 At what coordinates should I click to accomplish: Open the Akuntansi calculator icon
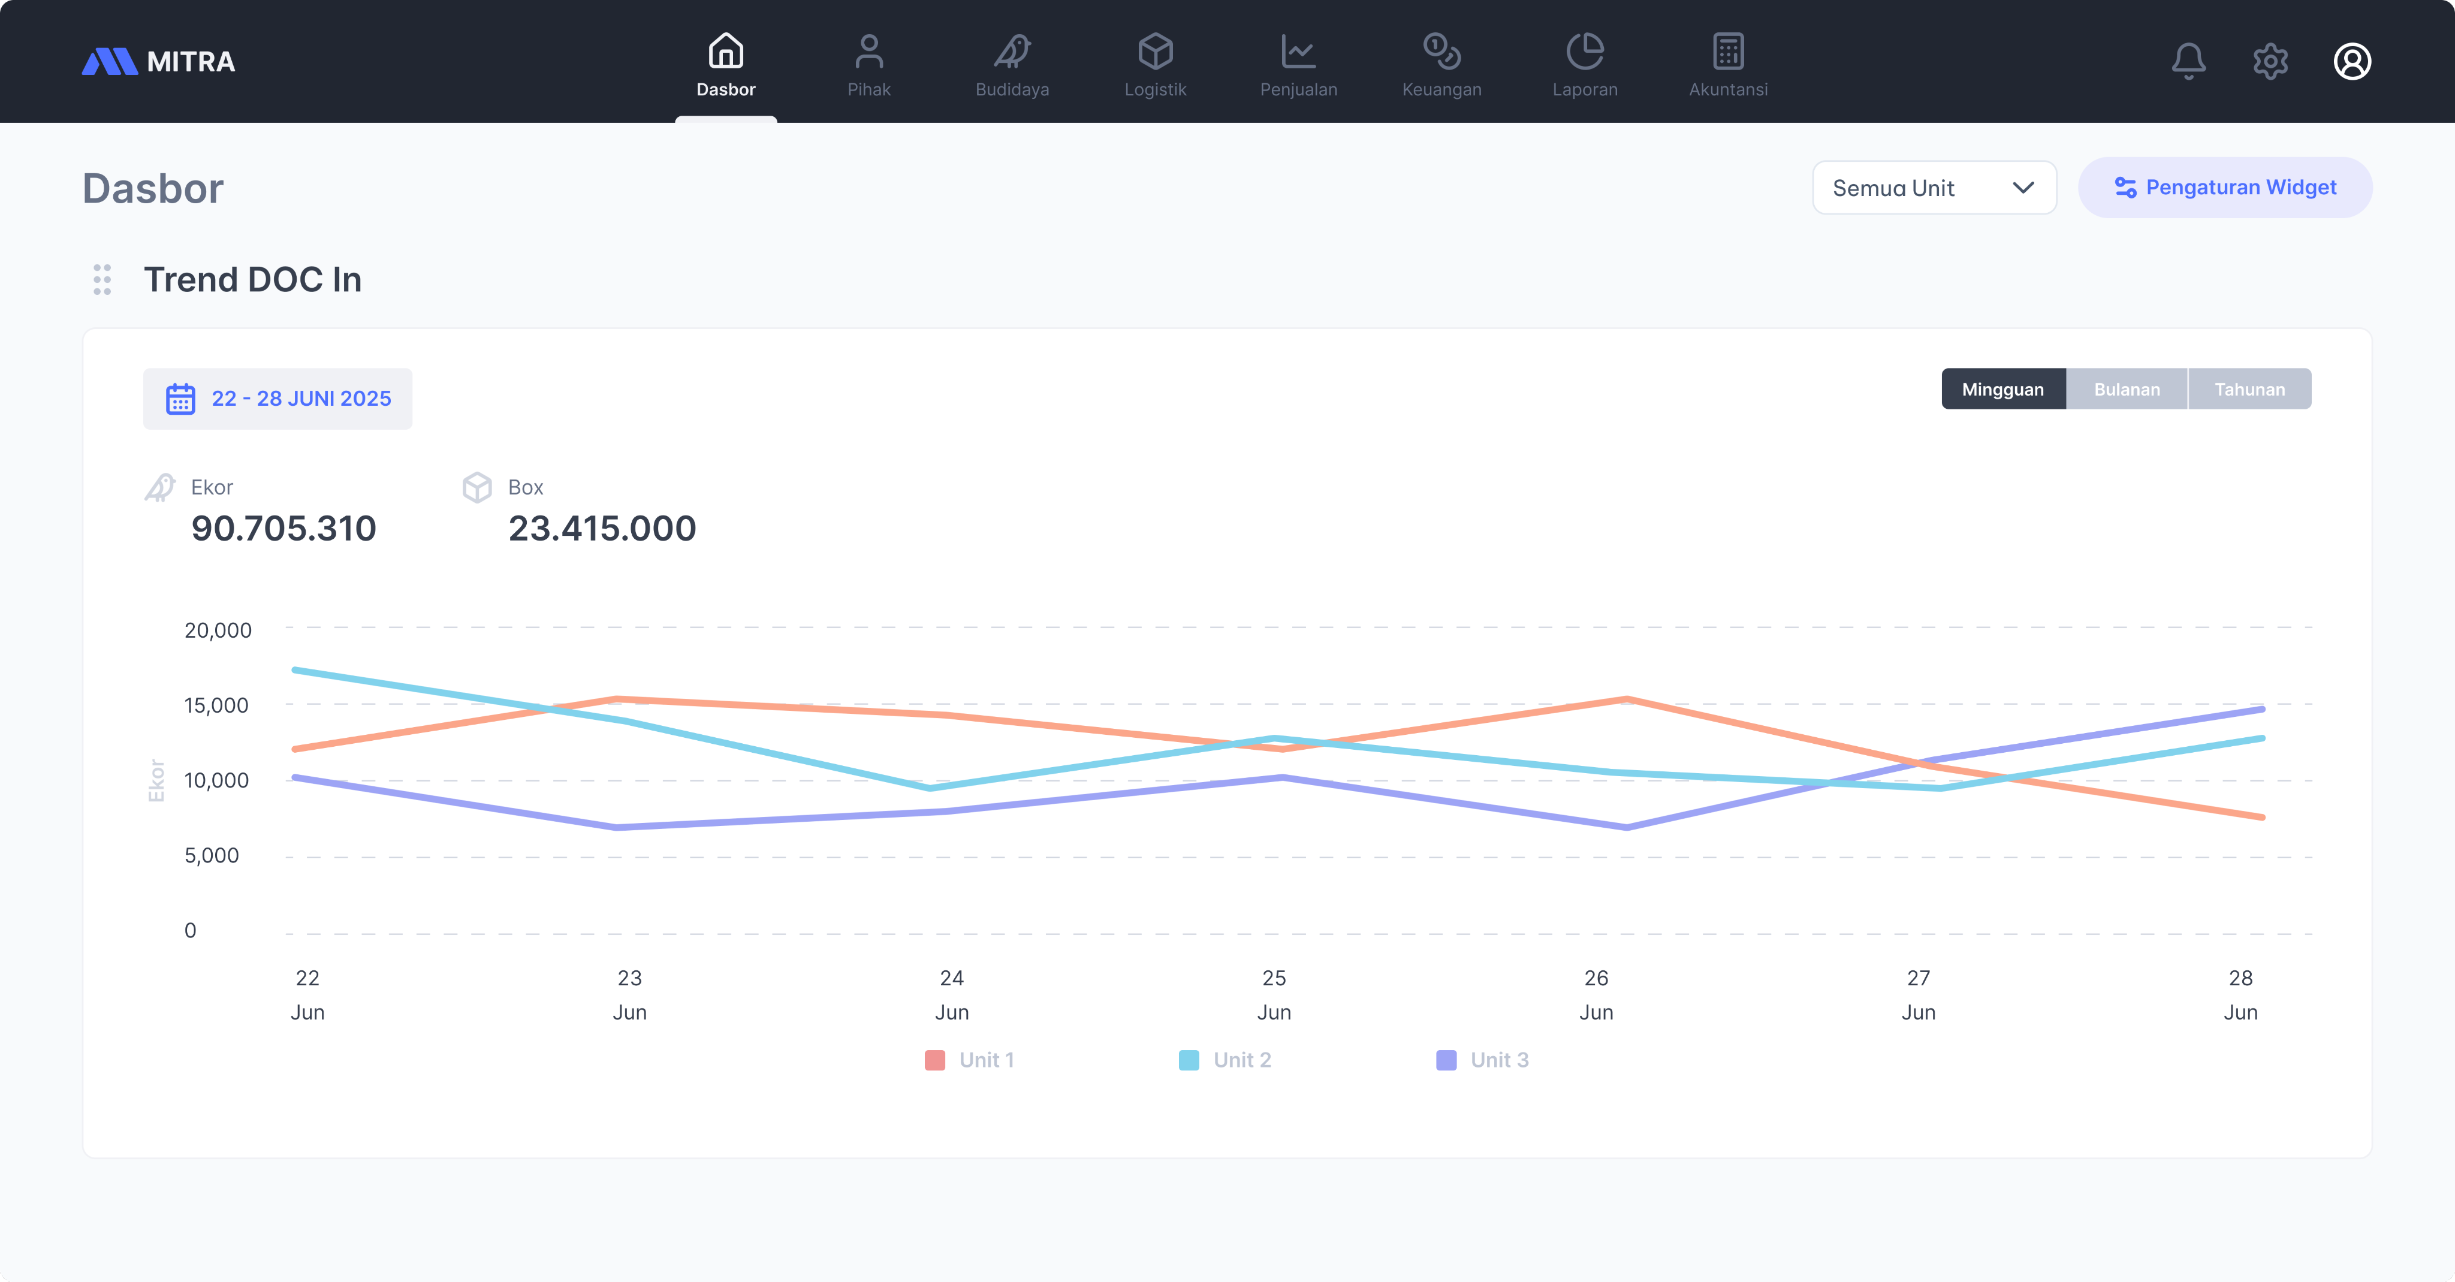coord(1728,52)
